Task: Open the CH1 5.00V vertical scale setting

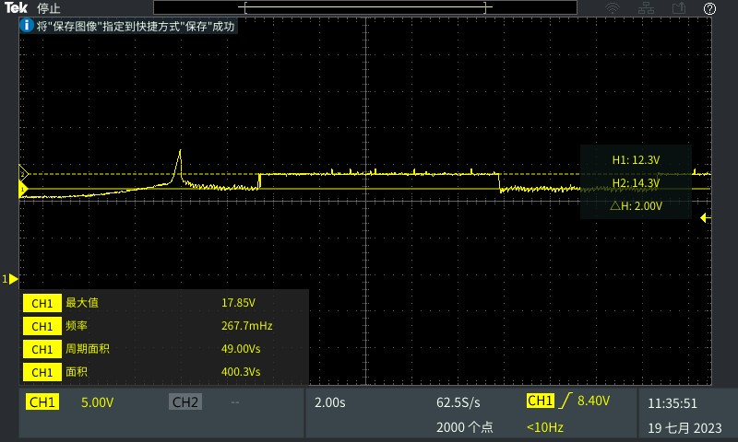Action: tap(97, 402)
